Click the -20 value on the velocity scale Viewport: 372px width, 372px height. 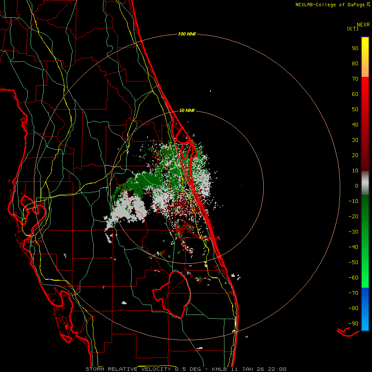tap(353, 217)
